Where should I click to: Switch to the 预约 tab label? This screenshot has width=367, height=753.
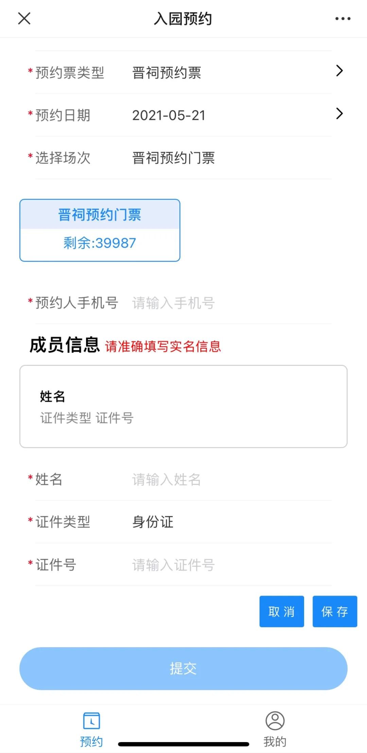(x=91, y=741)
